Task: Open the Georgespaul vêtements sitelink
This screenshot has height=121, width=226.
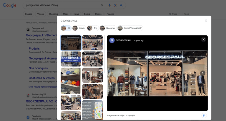Action: (x=43, y=58)
